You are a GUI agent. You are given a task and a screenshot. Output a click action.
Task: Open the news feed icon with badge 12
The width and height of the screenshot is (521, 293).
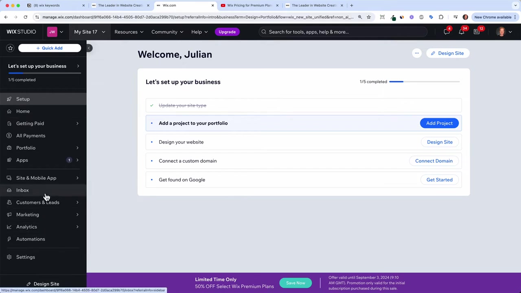click(477, 32)
